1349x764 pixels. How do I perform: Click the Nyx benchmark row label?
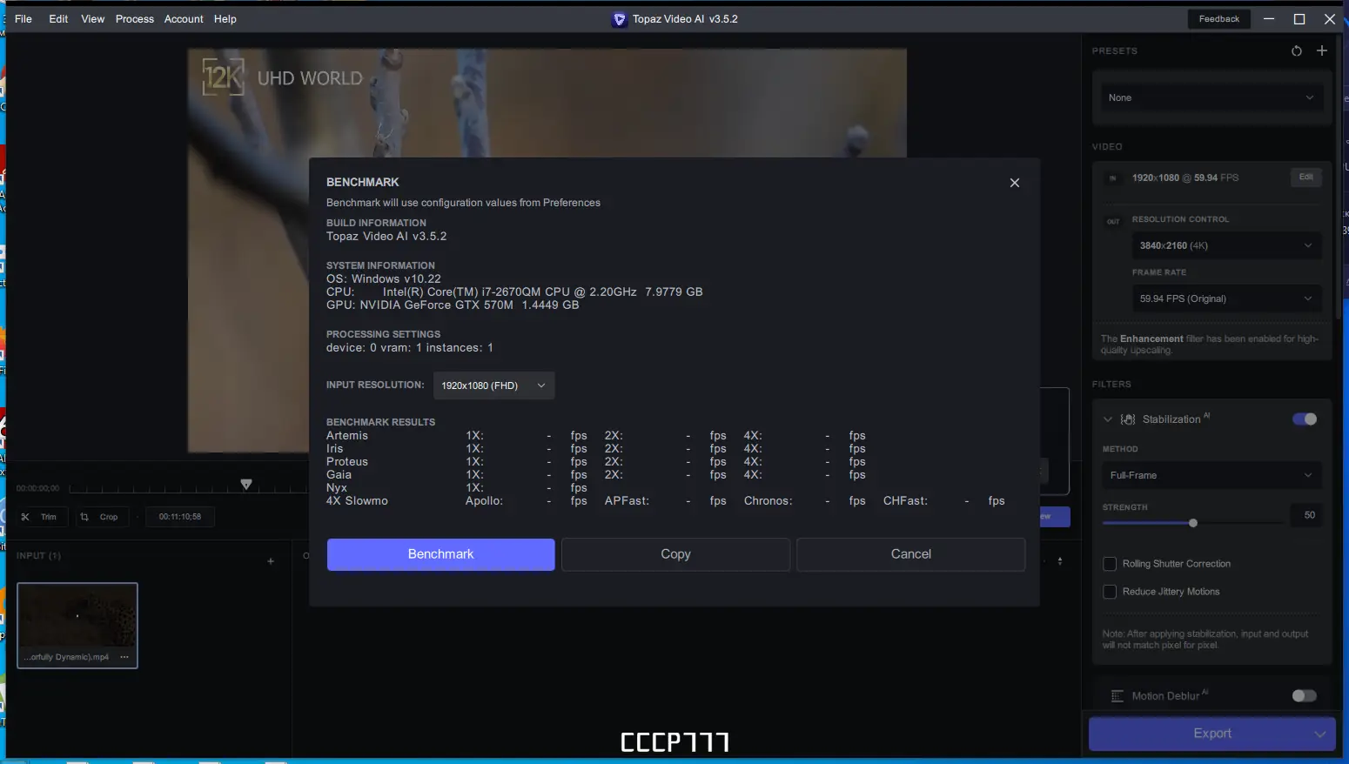point(337,488)
